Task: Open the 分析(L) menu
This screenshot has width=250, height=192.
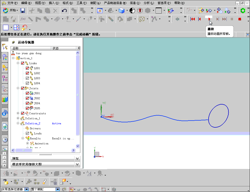Action: point(149,3)
